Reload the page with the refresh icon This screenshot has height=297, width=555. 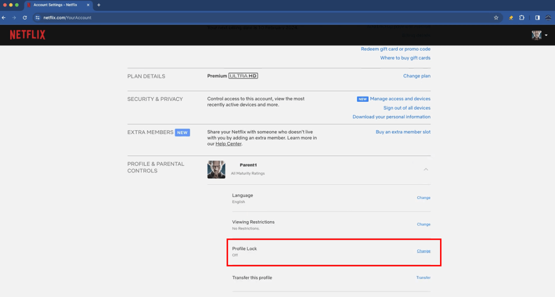coord(25,18)
